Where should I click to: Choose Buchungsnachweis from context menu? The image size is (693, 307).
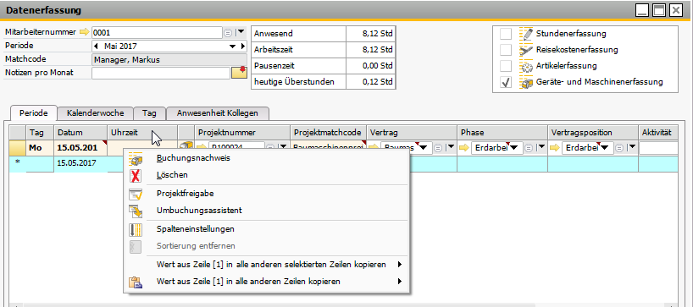point(267,158)
